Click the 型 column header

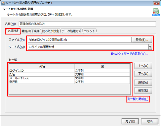click(x=102, y=66)
